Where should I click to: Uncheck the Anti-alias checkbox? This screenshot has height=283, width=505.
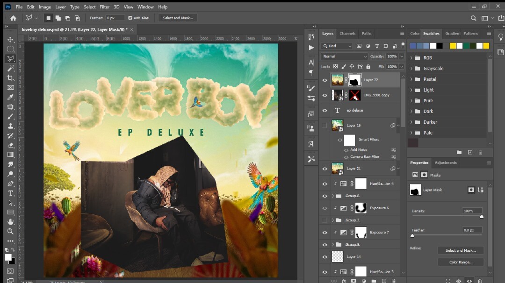[130, 18]
